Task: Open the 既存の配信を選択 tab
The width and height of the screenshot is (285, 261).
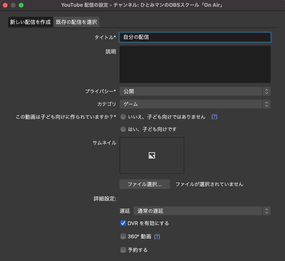Action: [x=76, y=22]
